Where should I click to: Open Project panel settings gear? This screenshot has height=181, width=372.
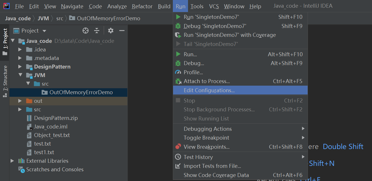click(111, 31)
